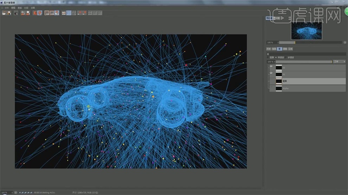
Task: Toggle visibility eye of layer 02
Action: [x=271, y=66]
